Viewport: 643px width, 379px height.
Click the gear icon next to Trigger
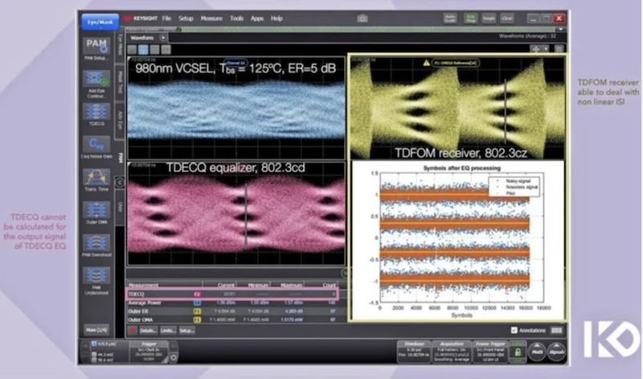tap(174, 357)
